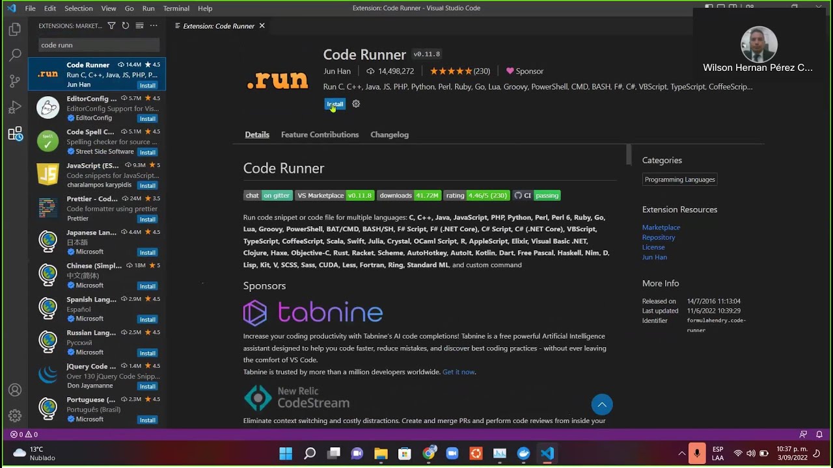Close the Extension: Code Runner tab
The width and height of the screenshot is (833, 468).
(262, 26)
